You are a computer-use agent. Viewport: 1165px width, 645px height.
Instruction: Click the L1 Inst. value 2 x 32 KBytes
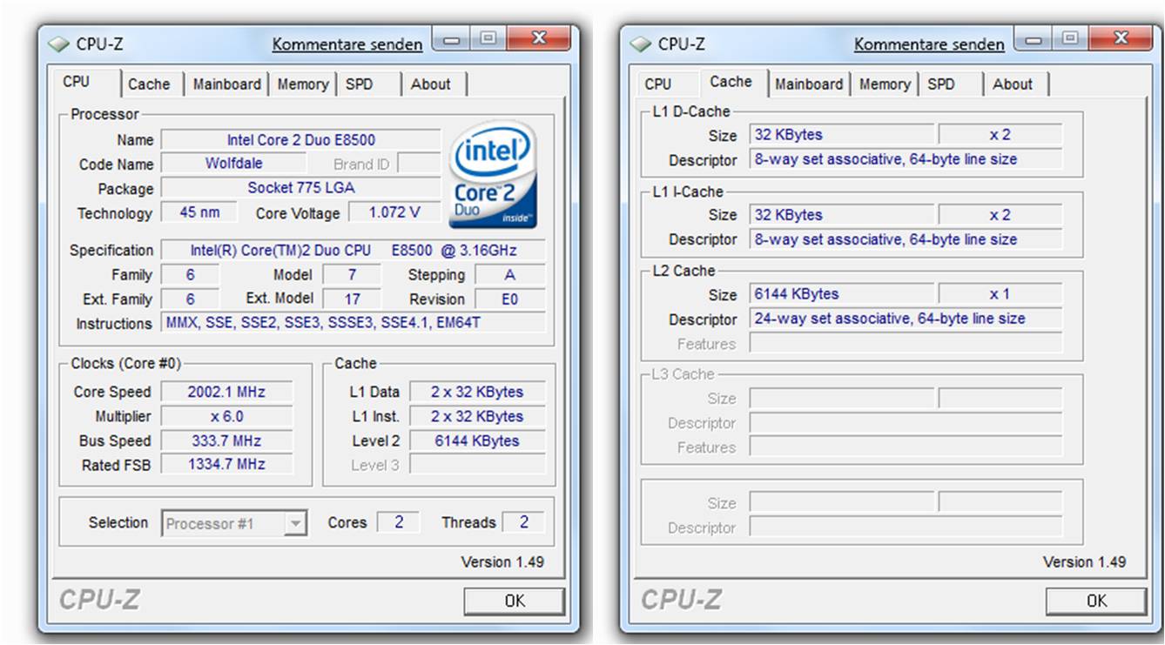[477, 416]
